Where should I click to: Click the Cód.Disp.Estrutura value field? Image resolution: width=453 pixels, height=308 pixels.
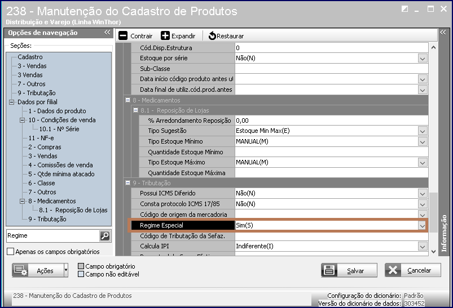[x=332, y=48]
